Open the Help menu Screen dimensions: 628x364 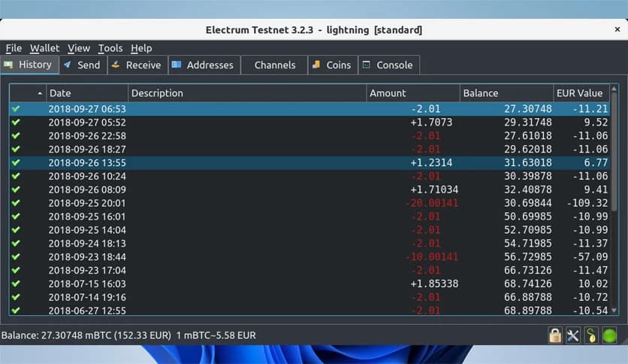point(141,48)
